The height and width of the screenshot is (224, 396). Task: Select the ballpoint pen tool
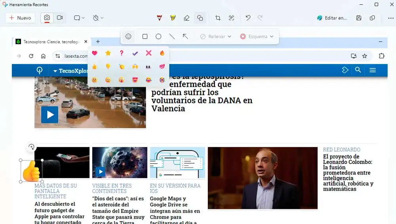(x=160, y=18)
